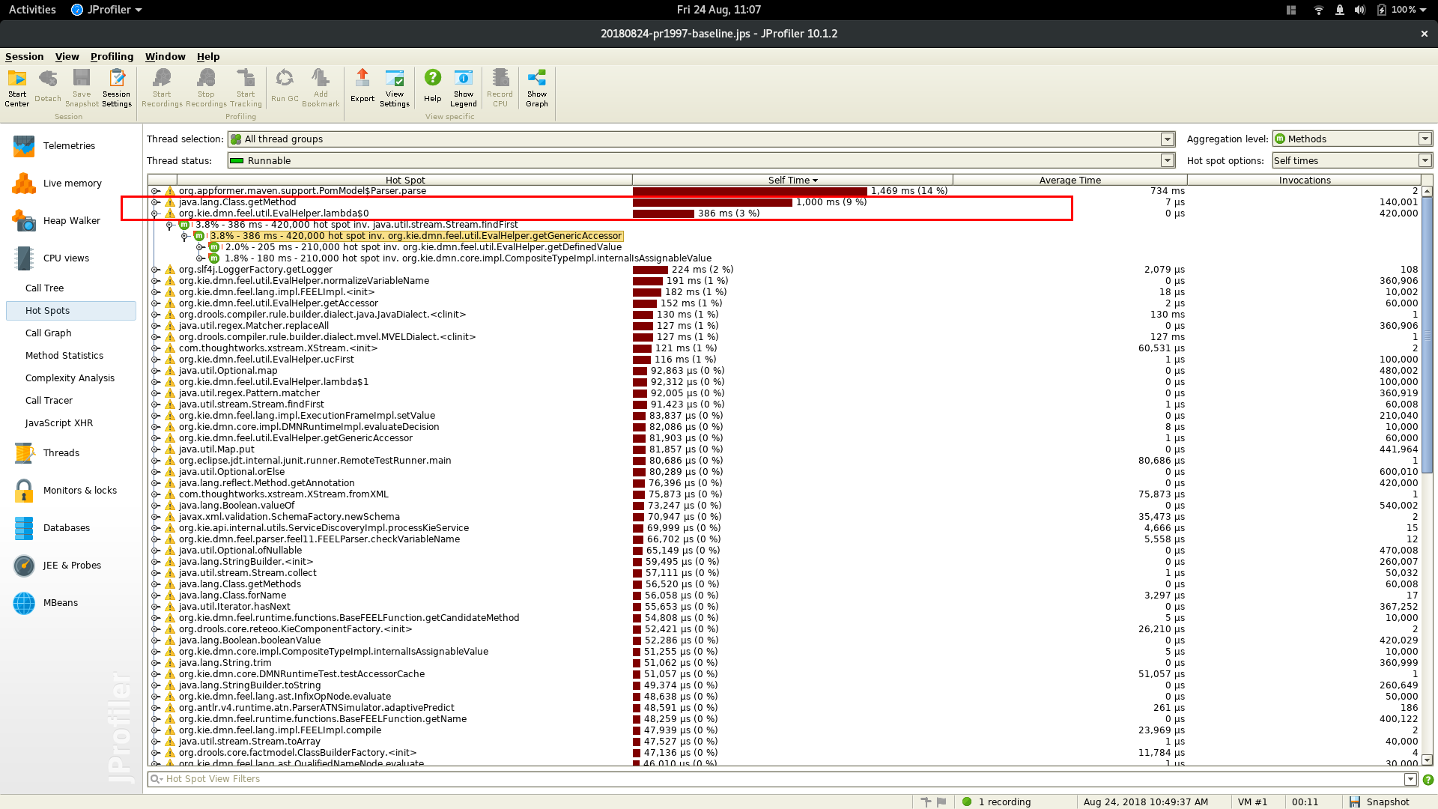The width and height of the screenshot is (1438, 809).
Task: Open the Monitors & locks section
Action: point(79,490)
